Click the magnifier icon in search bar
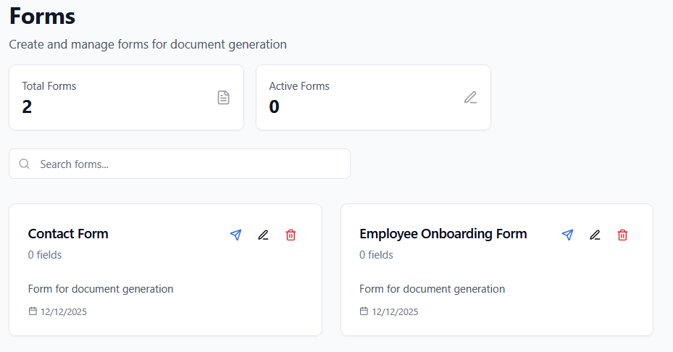Image resolution: width=673 pixels, height=352 pixels. pyautogui.click(x=25, y=164)
